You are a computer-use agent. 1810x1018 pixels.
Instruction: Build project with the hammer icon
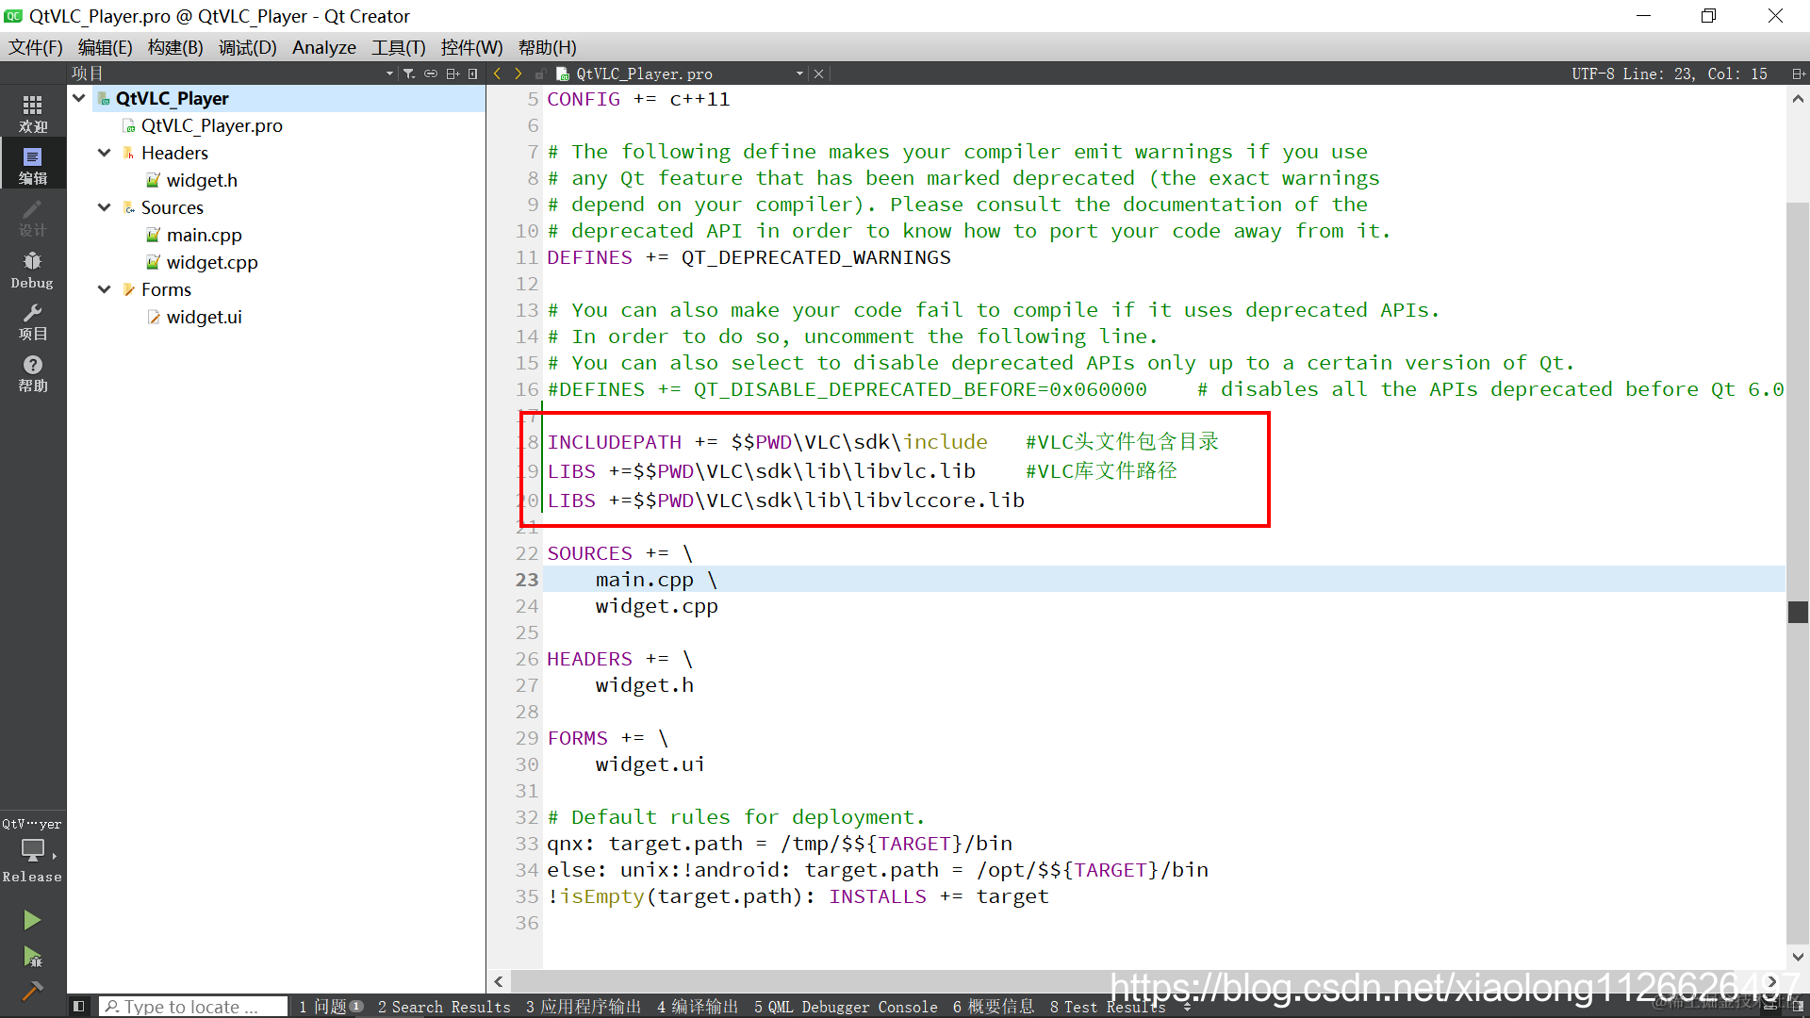(32, 991)
